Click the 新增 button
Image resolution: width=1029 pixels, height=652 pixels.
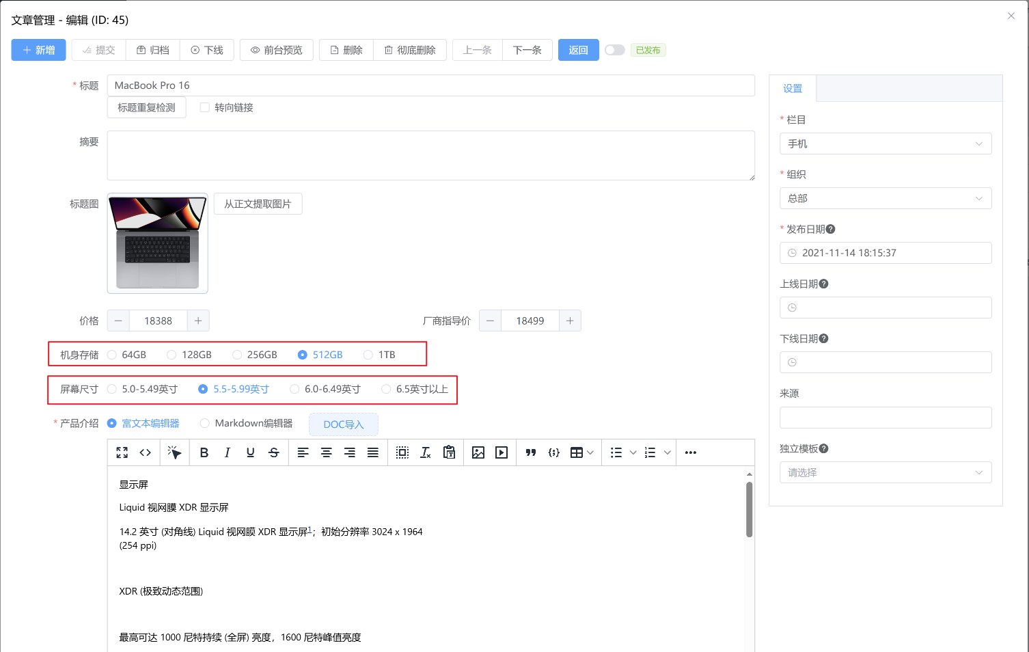(x=38, y=50)
